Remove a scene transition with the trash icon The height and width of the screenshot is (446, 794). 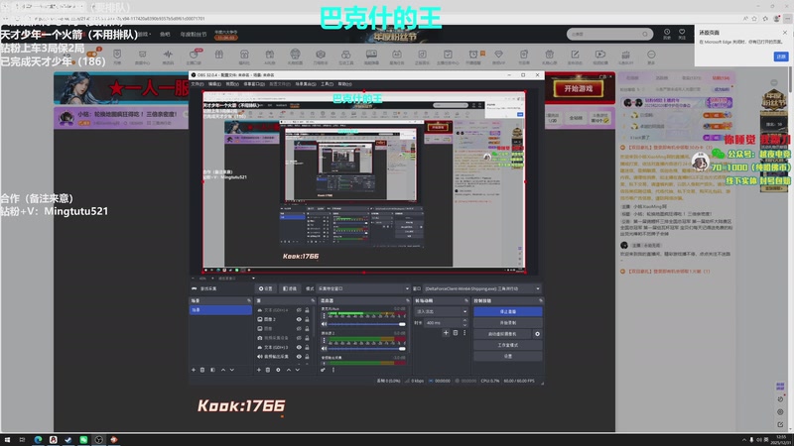coord(456,333)
